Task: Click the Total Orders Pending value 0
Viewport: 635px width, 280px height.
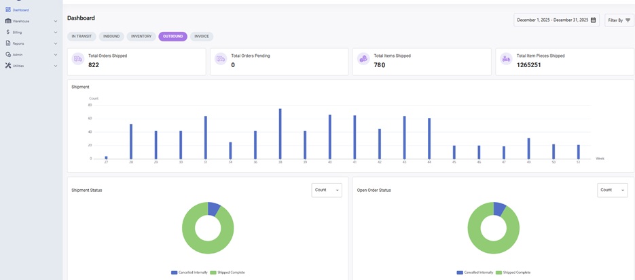Action: click(x=233, y=64)
